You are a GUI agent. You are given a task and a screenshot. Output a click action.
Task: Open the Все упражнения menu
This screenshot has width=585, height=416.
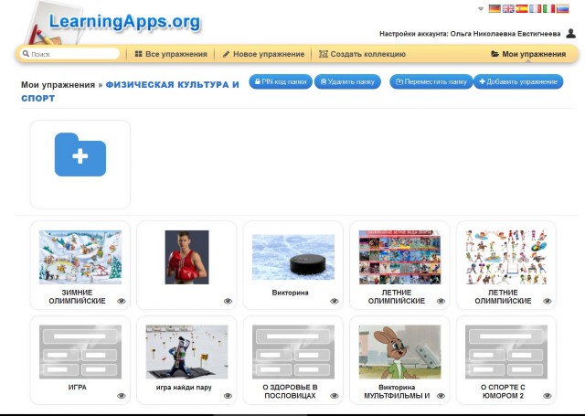(171, 54)
